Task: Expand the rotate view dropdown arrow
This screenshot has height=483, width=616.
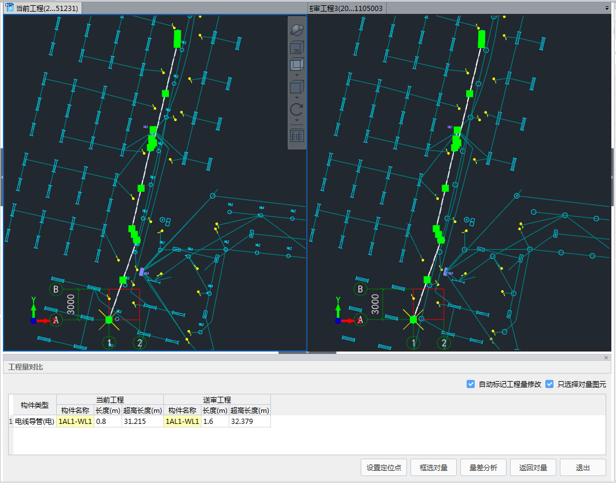Action: click(x=297, y=120)
